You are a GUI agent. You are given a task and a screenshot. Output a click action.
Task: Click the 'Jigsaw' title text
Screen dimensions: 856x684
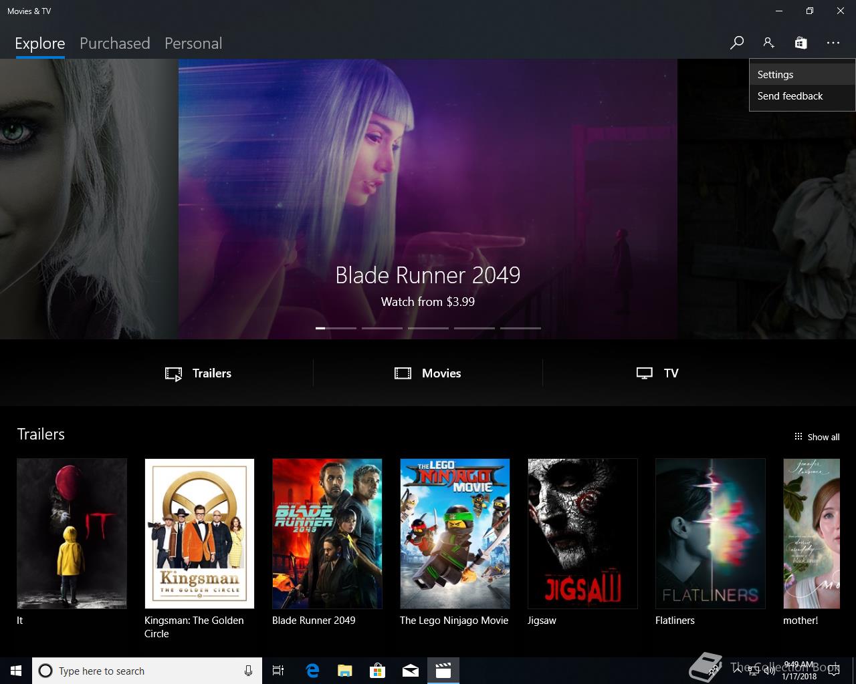pyautogui.click(x=542, y=621)
